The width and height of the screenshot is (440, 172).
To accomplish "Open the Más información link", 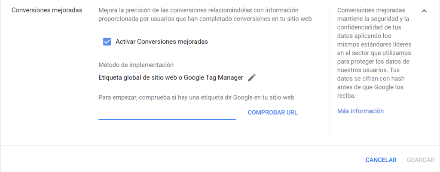I will click(361, 111).
